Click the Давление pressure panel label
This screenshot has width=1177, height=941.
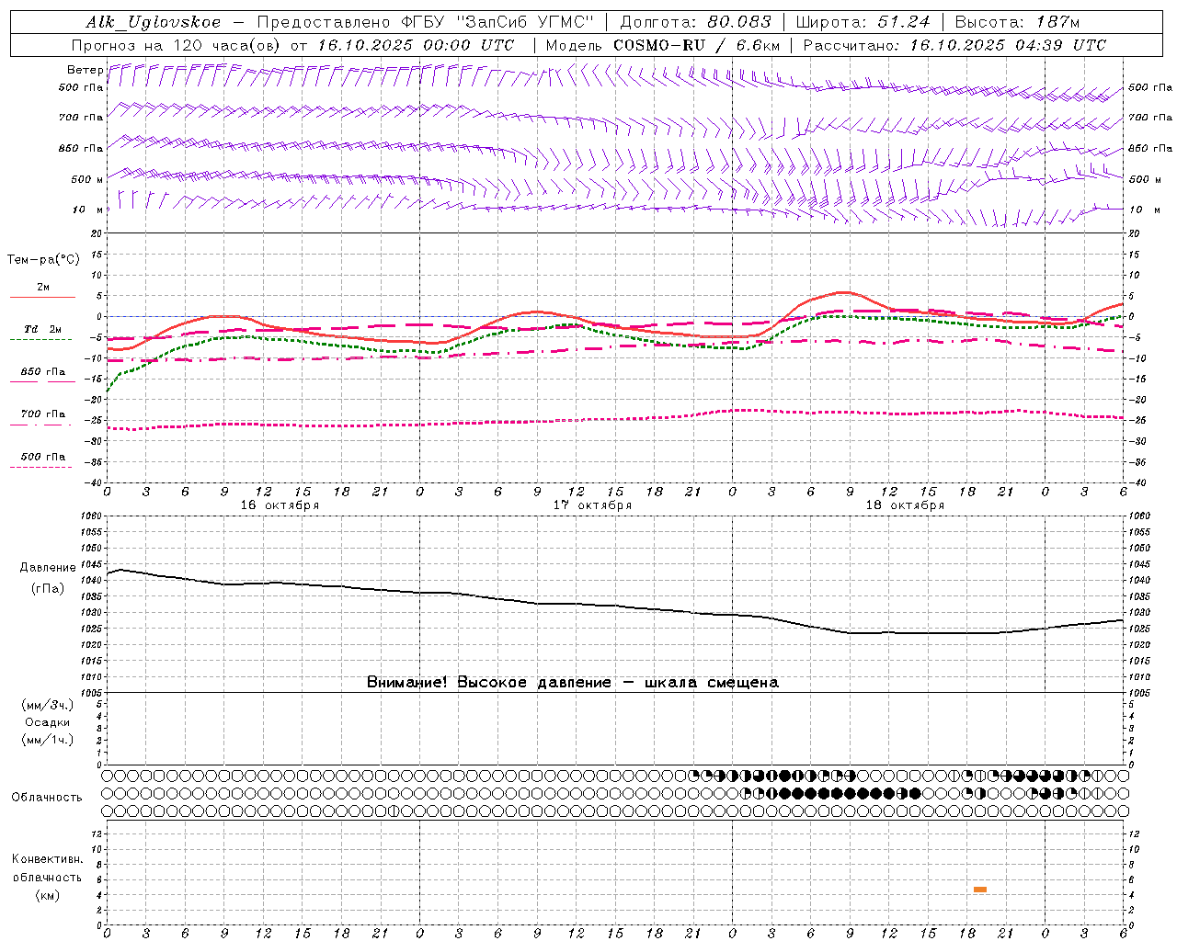click(x=48, y=568)
